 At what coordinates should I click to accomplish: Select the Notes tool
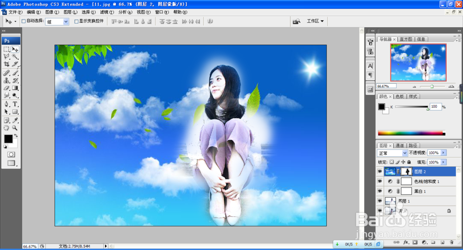6,120
